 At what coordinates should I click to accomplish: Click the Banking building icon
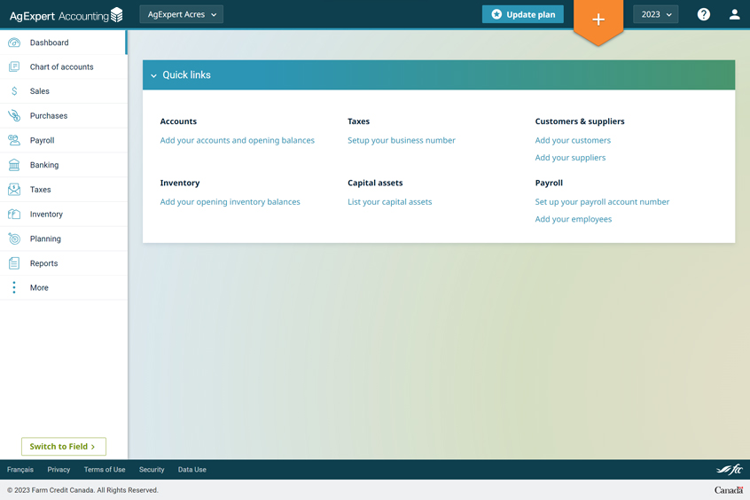(14, 165)
